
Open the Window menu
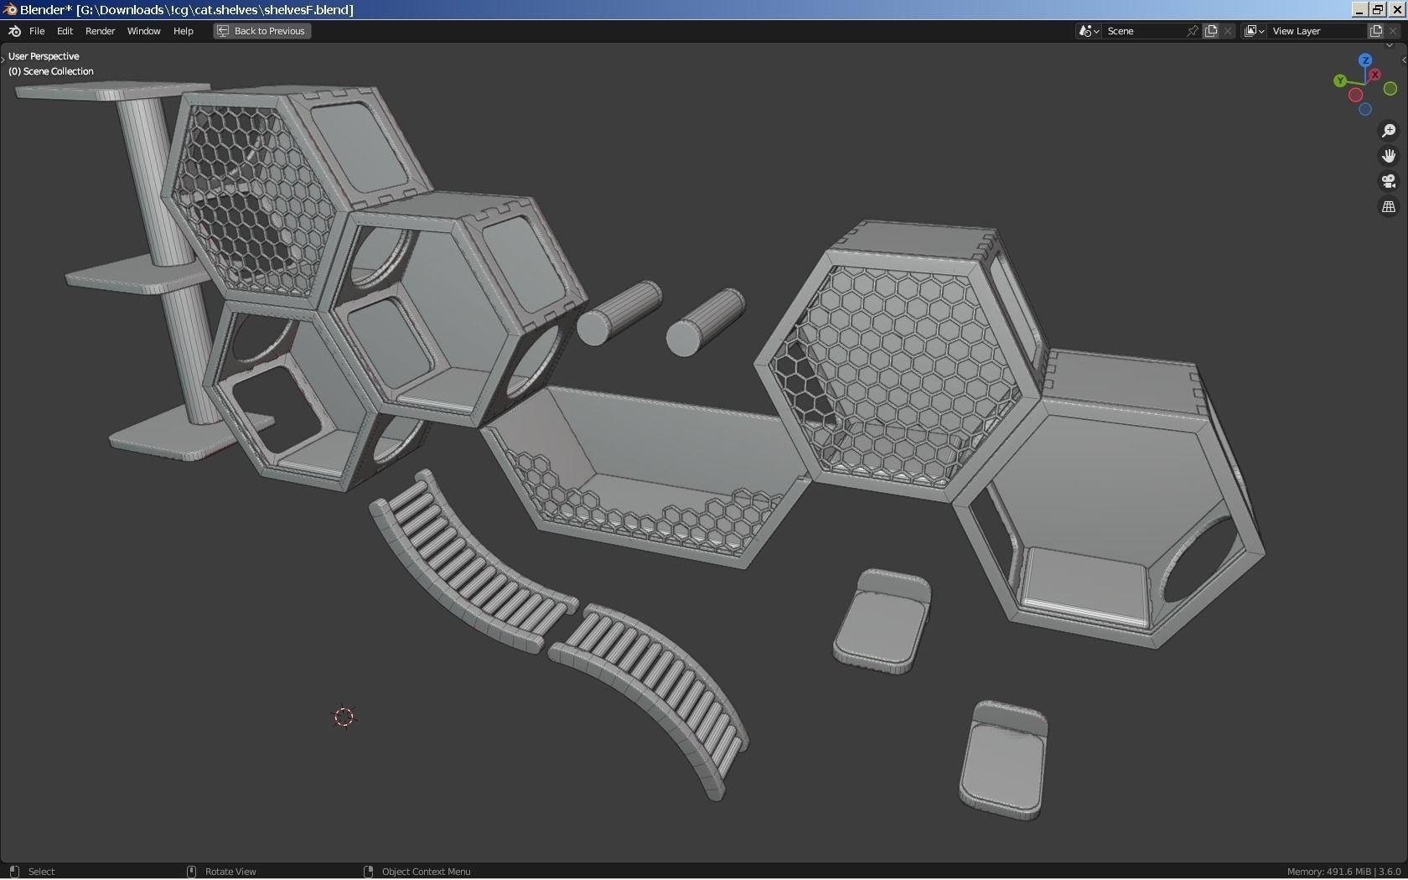pos(144,31)
